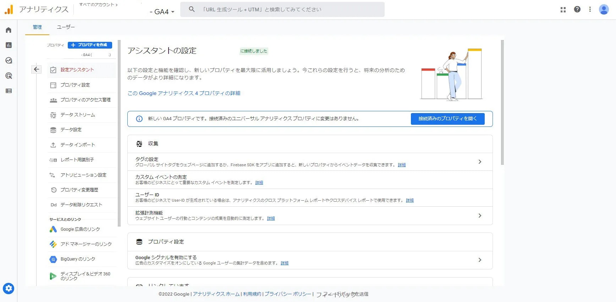Image resolution: width=616 pixels, height=302 pixels.
Task: Click the main content vertical scrollbar
Action: (502, 102)
